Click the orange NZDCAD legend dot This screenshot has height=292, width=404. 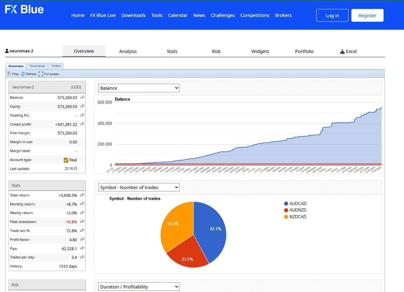[x=286, y=217]
